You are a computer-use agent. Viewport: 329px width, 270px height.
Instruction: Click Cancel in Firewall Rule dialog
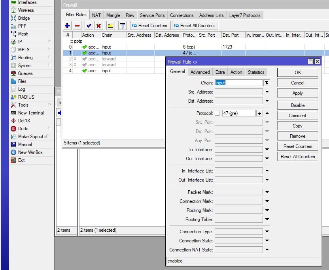pos(297,83)
